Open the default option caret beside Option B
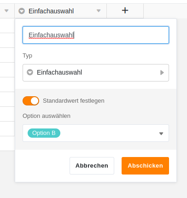 pos(161,134)
